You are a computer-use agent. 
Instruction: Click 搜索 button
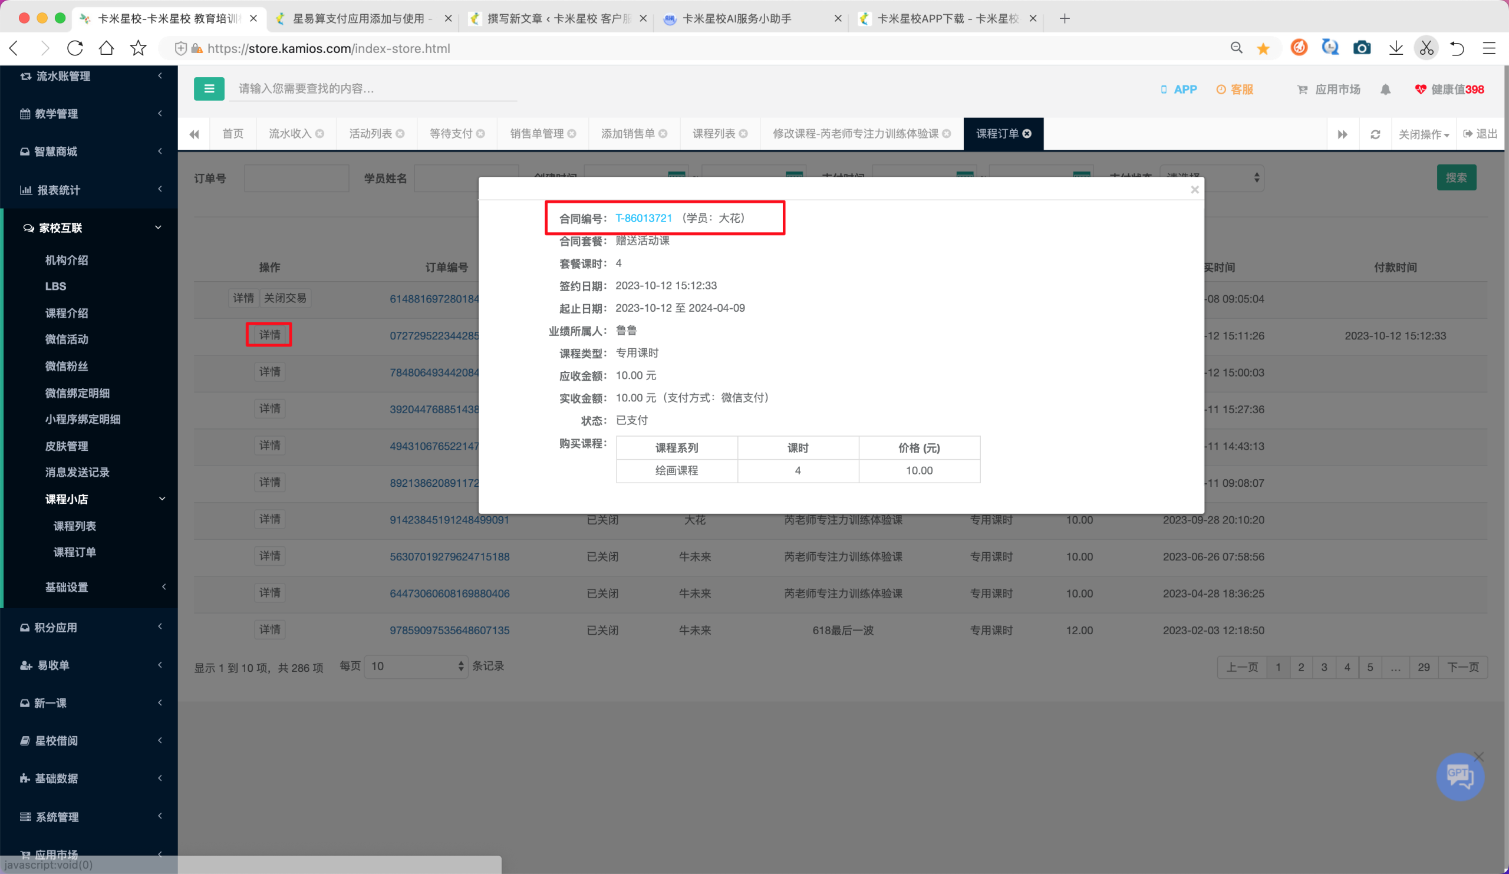click(x=1456, y=178)
